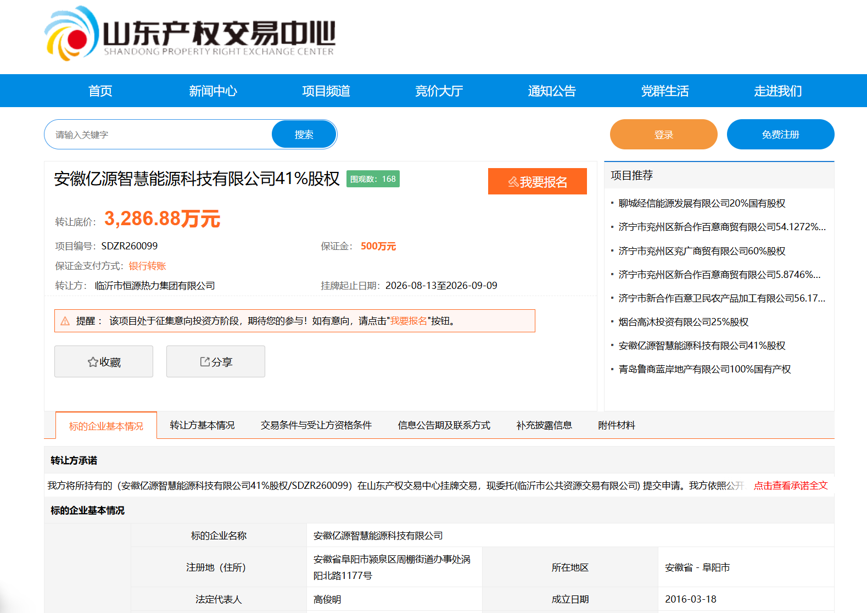Screen dimensions: 867x613
Task: Select 通知公告 in the navigation
Action: tap(552, 91)
